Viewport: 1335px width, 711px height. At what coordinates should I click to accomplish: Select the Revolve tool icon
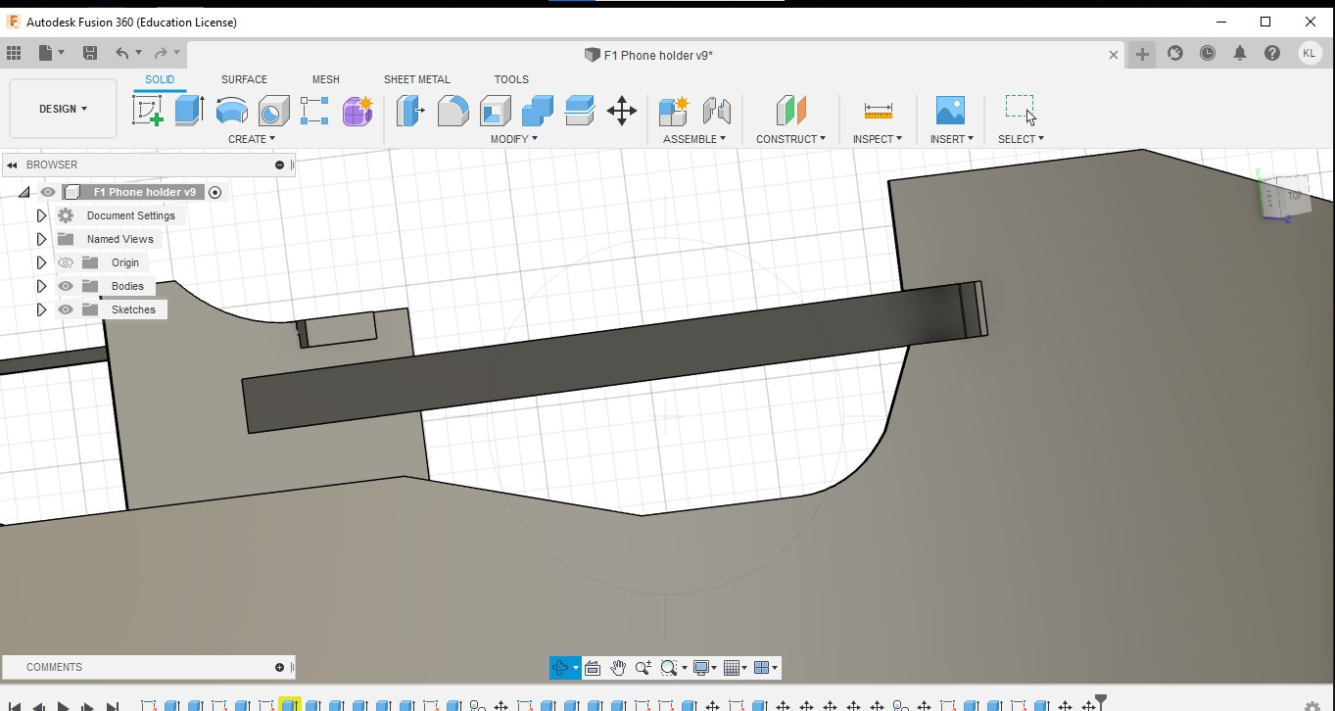[231, 111]
